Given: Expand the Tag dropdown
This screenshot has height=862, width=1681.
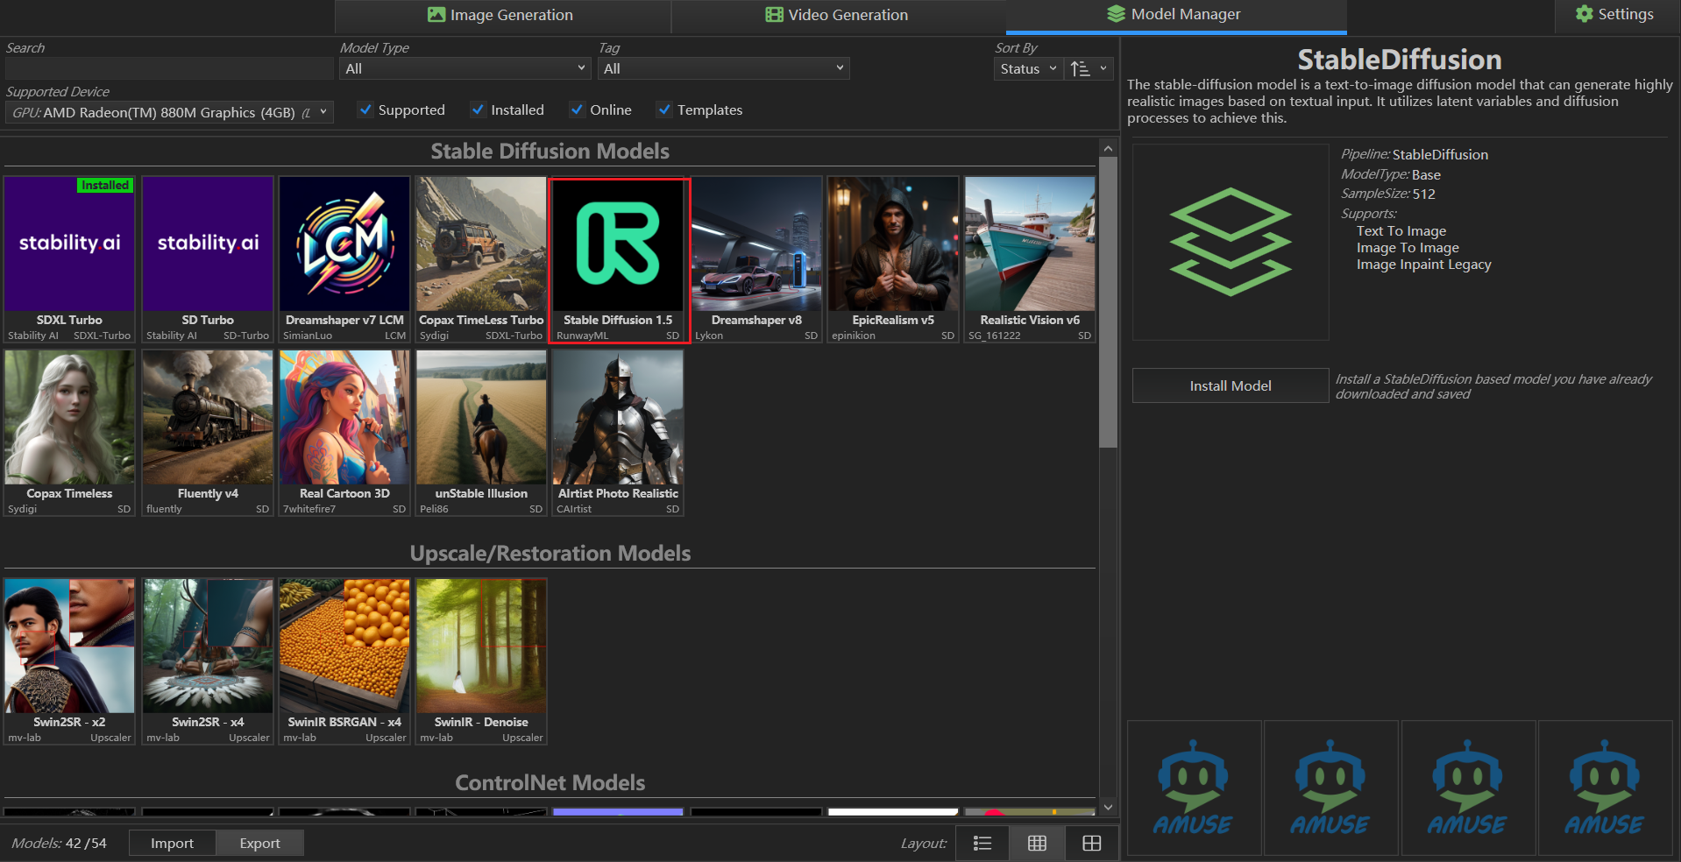Looking at the screenshot, I should tap(723, 68).
